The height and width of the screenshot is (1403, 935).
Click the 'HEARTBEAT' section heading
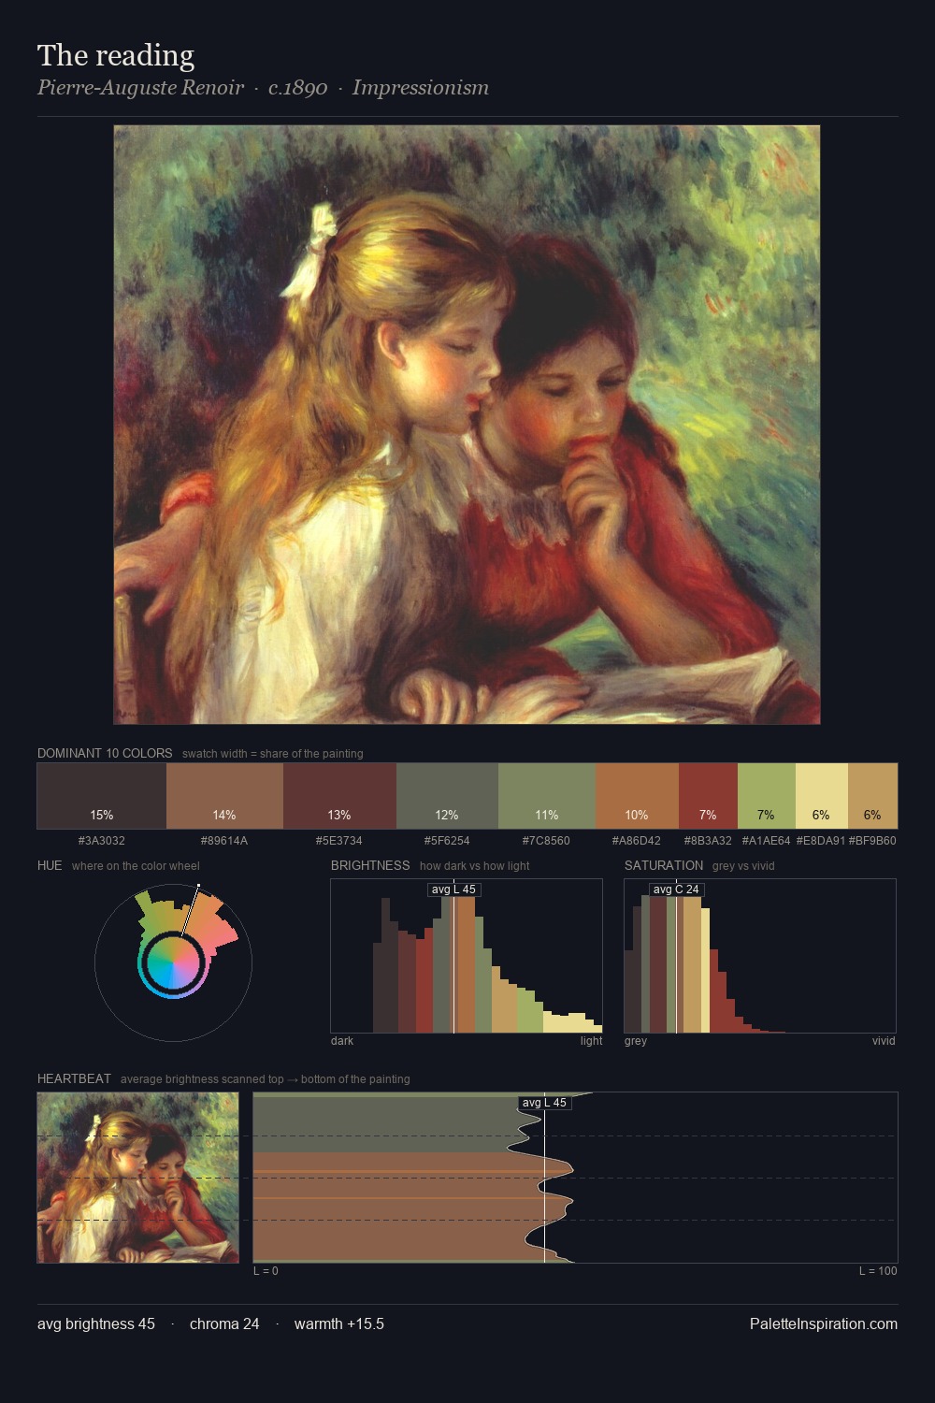click(74, 1078)
